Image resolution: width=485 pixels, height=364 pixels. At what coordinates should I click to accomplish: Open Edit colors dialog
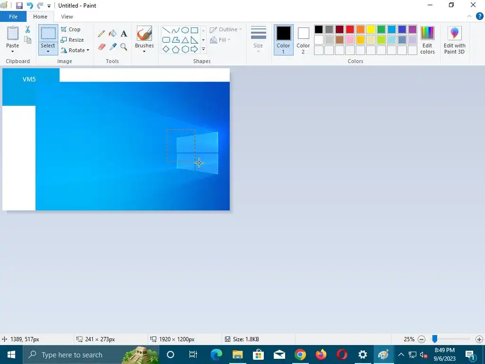[x=428, y=40]
